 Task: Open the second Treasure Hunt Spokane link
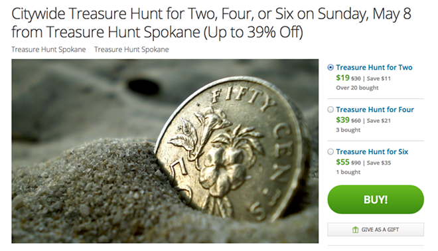pyautogui.click(x=131, y=50)
